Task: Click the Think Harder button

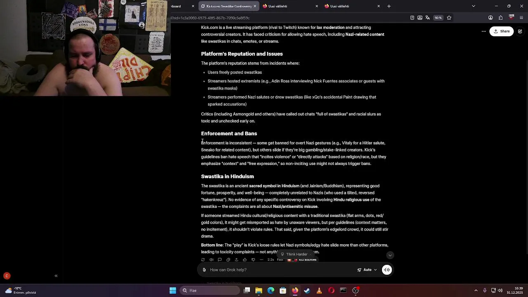Action: [294, 255]
